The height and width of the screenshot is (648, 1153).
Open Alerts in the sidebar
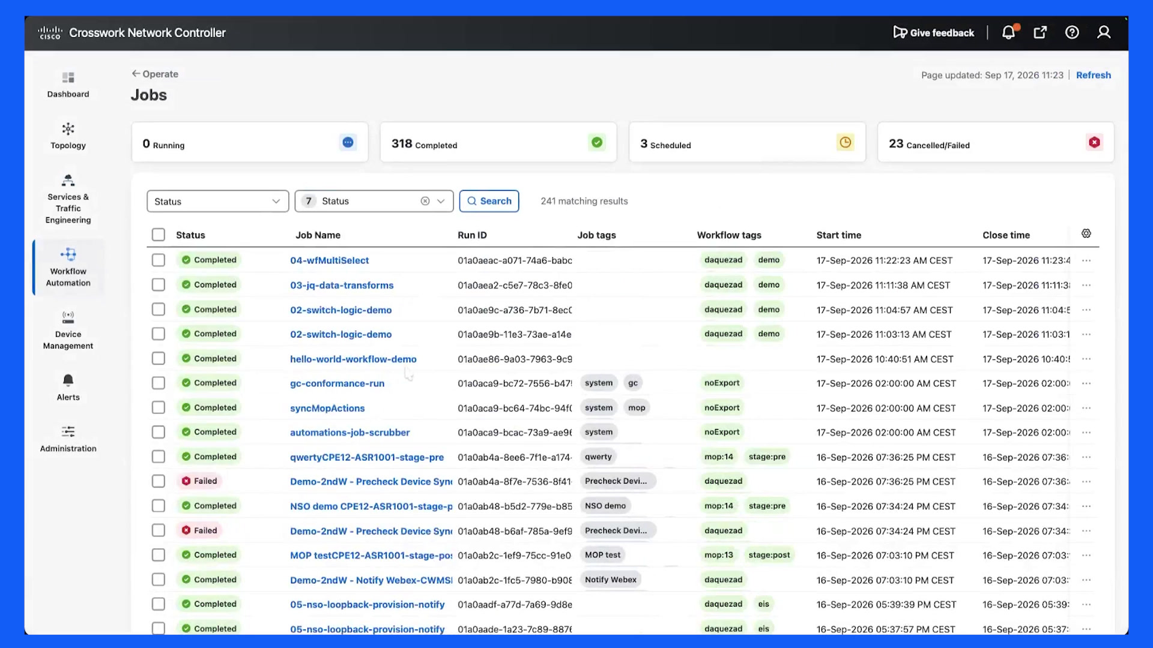[68, 388]
